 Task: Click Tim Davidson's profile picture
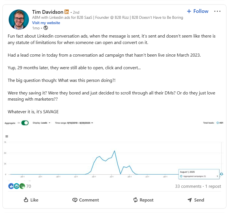click(x=19, y=19)
